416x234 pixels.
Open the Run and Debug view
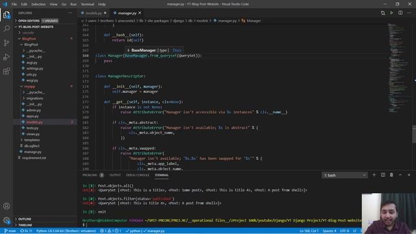pos(6,57)
